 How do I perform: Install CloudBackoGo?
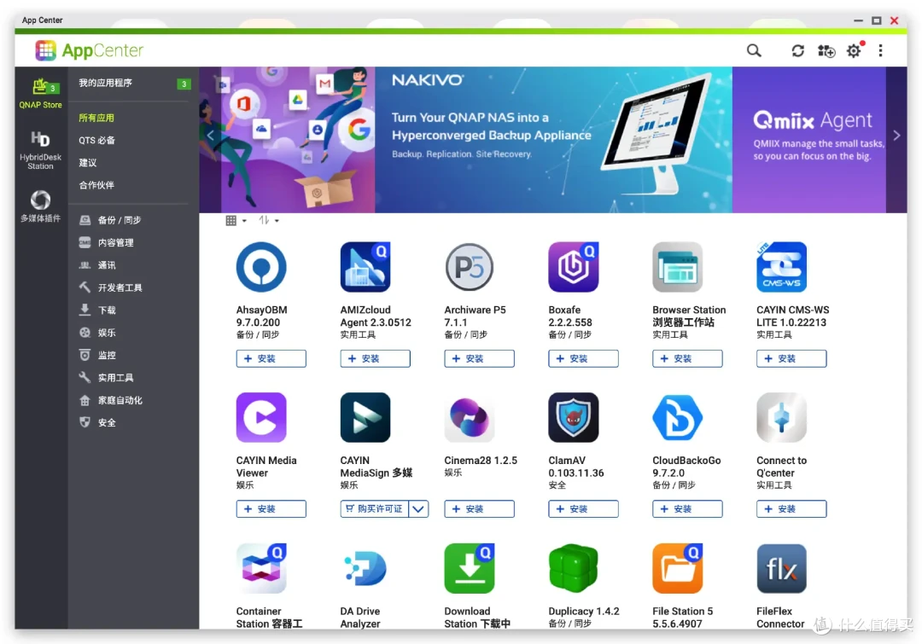(687, 509)
